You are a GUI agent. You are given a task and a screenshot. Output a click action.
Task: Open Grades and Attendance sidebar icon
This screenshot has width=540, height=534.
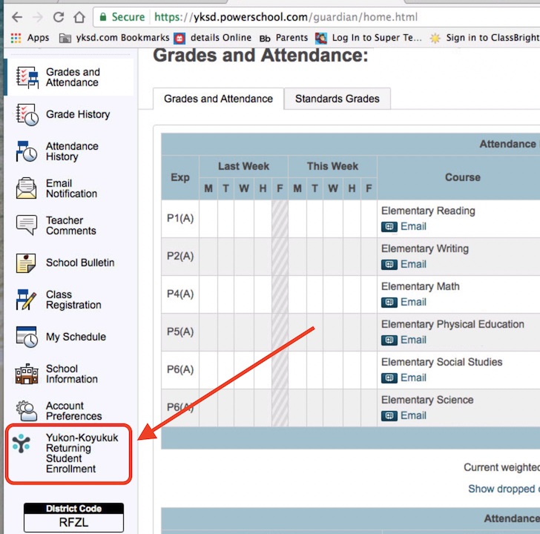[x=27, y=77]
